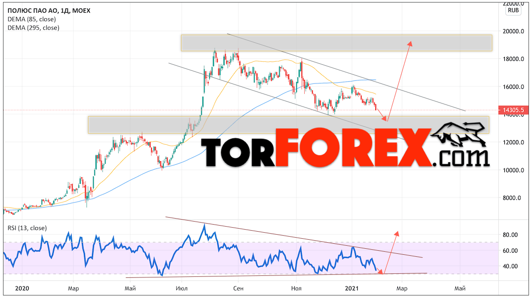Click the 8000.0 price axis label
Viewport: 532px width, 298px height.
pyautogui.click(x=511, y=198)
